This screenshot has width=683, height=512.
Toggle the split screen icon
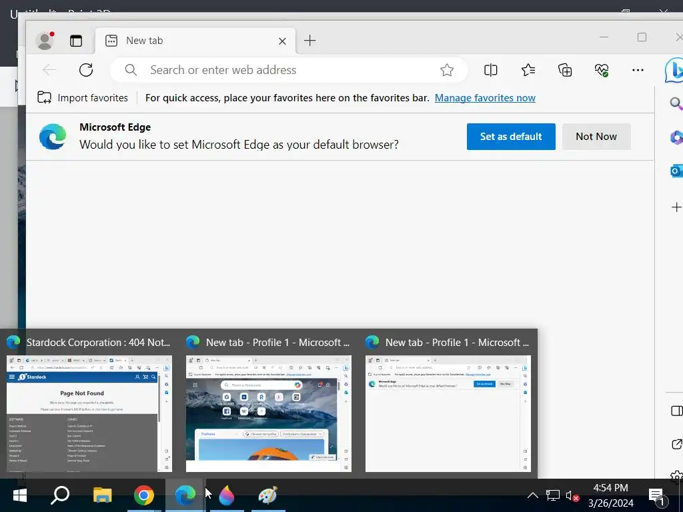click(490, 69)
